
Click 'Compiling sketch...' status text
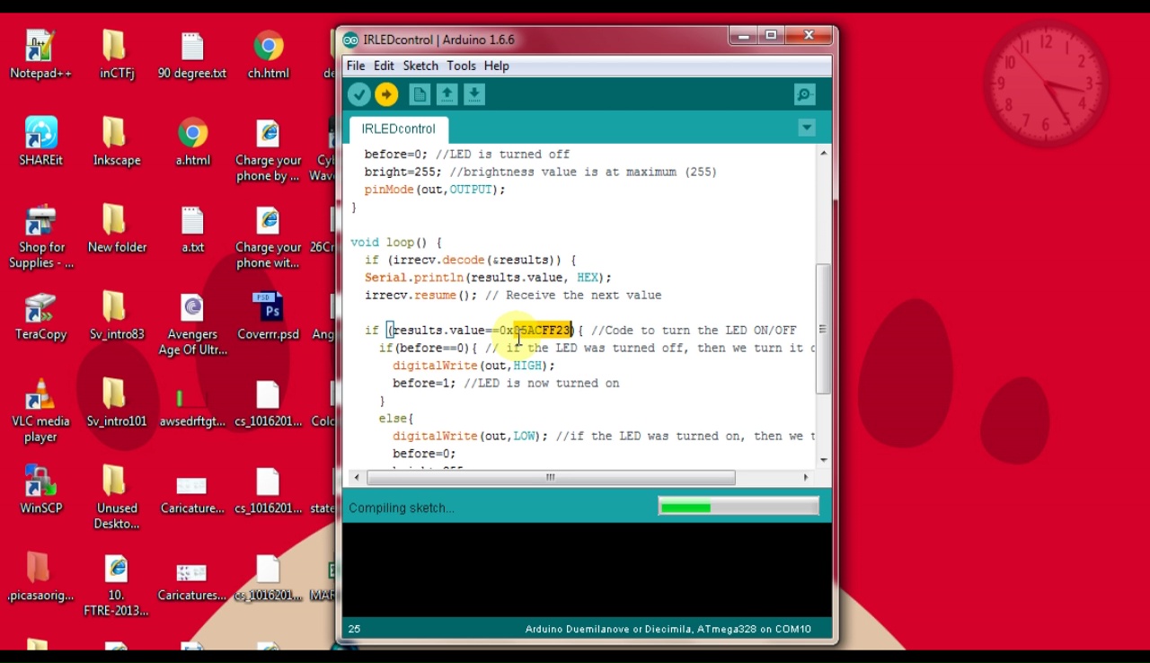click(402, 508)
